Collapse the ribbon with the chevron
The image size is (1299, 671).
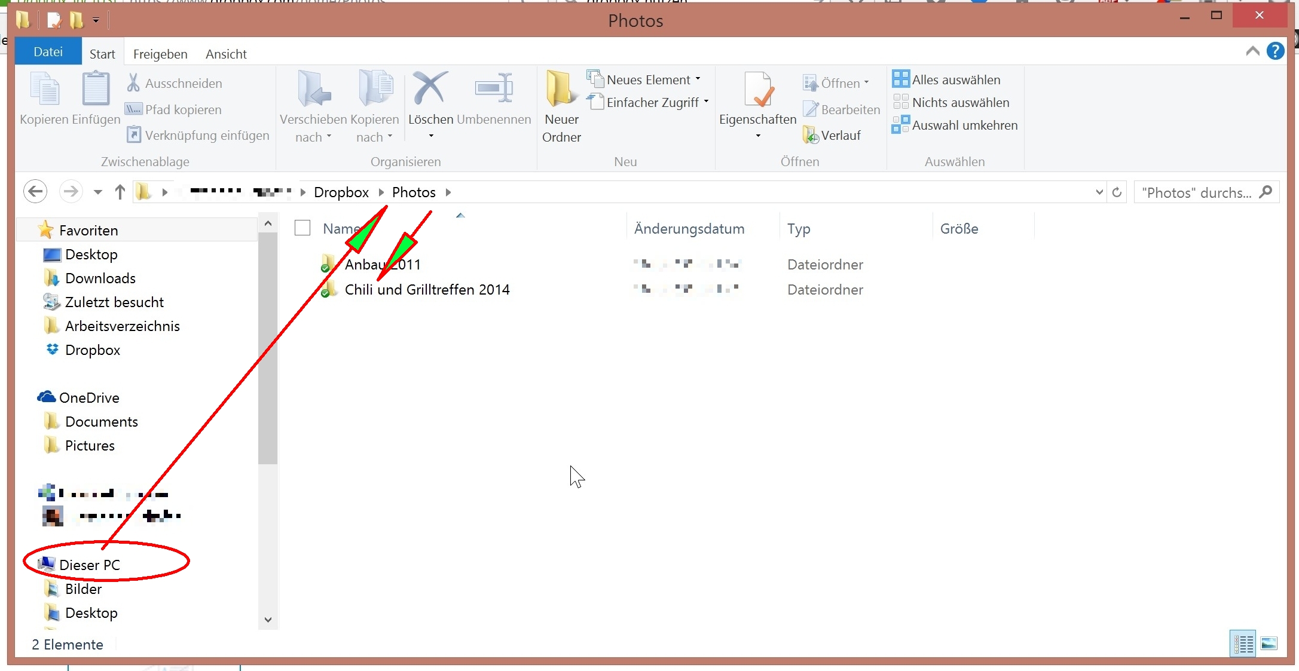click(1252, 51)
